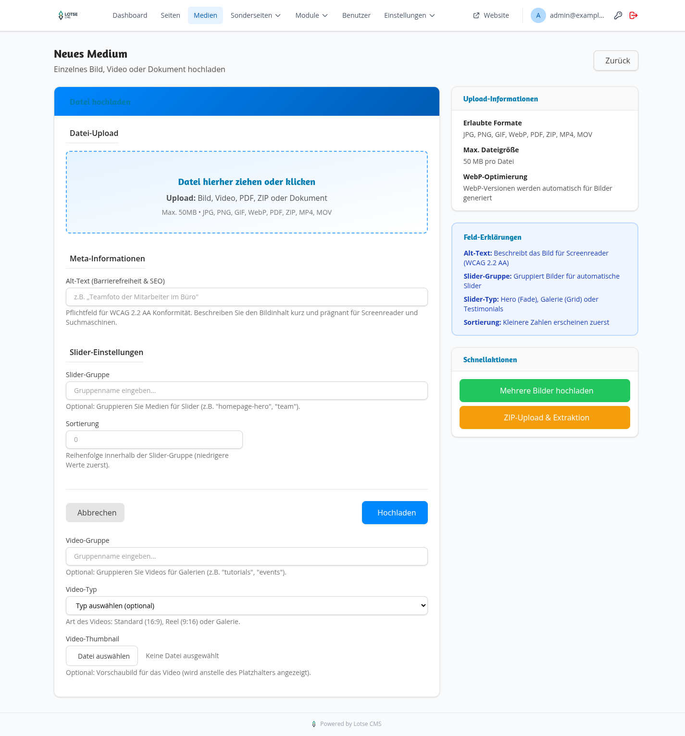Click the admin@example account label
The width and height of the screenshot is (685, 736).
coord(577,15)
